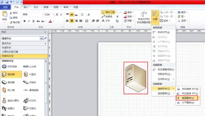Choose Auto Align (自动对齐) menu item
Image resolution: width=205 pixels, height=116 pixels.
[x=164, y=32]
